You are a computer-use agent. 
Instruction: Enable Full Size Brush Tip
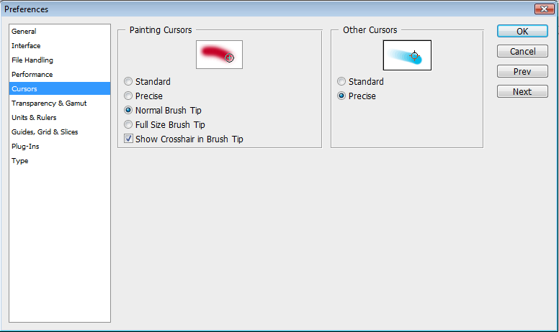[x=128, y=125]
